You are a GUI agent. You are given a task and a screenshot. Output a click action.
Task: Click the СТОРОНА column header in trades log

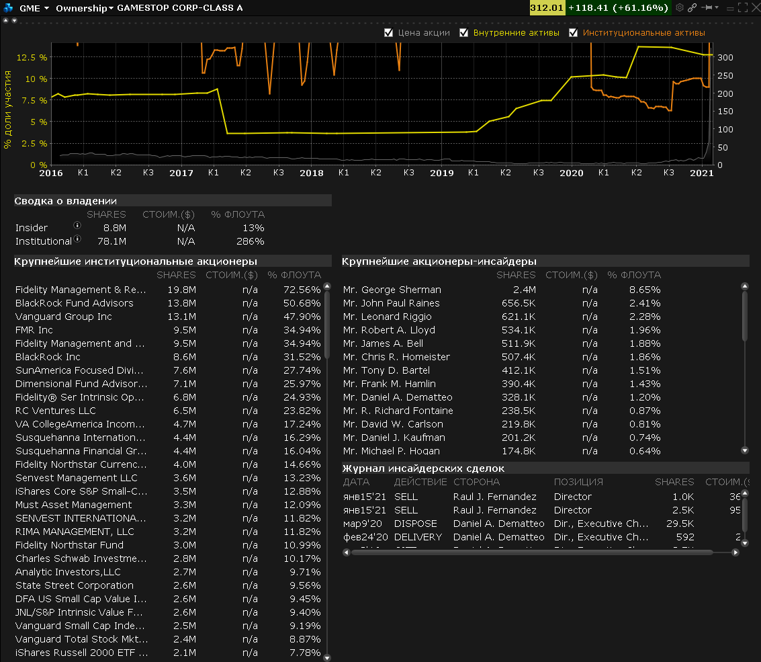(x=477, y=482)
